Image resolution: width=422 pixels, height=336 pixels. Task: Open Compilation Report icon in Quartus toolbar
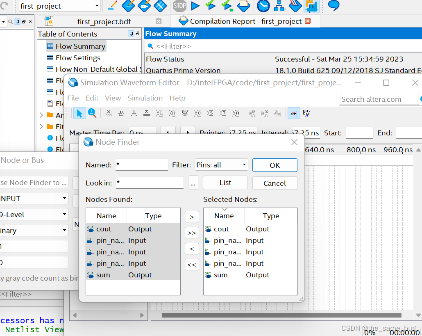point(244,6)
